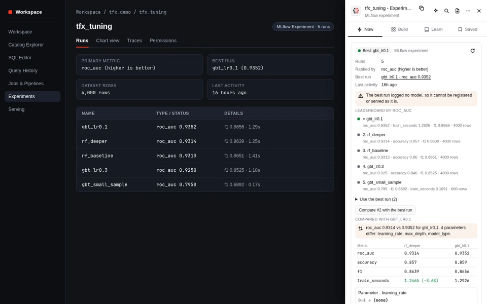Click the tfx_demo breadcrumb link
Viewport: 487px width, 304px height.
[x=120, y=12]
